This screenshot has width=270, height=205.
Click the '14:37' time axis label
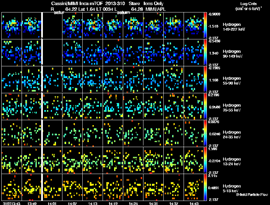pos(173,203)
